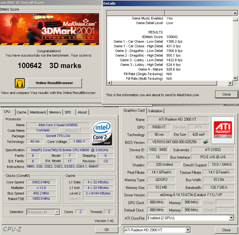Click the Bandwidth 126.7 GB/s field
The height and width of the screenshot is (235, 239).
[219, 187]
